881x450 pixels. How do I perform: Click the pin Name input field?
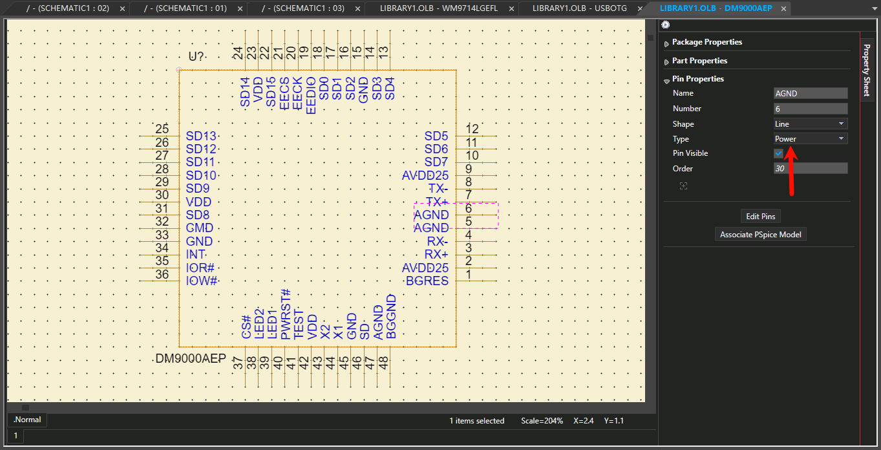click(x=811, y=93)
